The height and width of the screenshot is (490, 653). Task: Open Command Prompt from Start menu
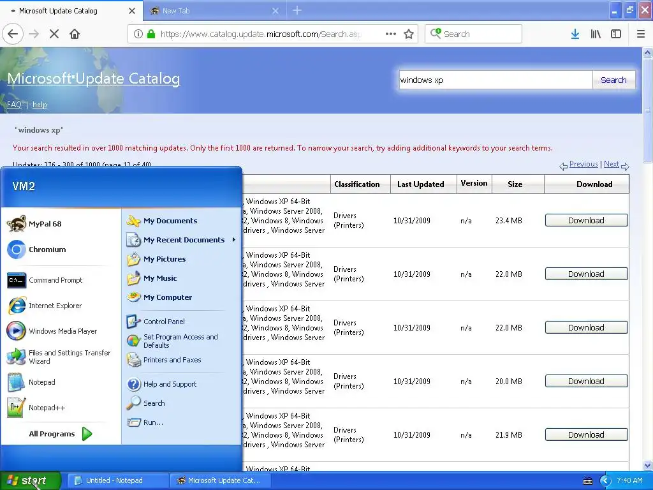(61, 280)
